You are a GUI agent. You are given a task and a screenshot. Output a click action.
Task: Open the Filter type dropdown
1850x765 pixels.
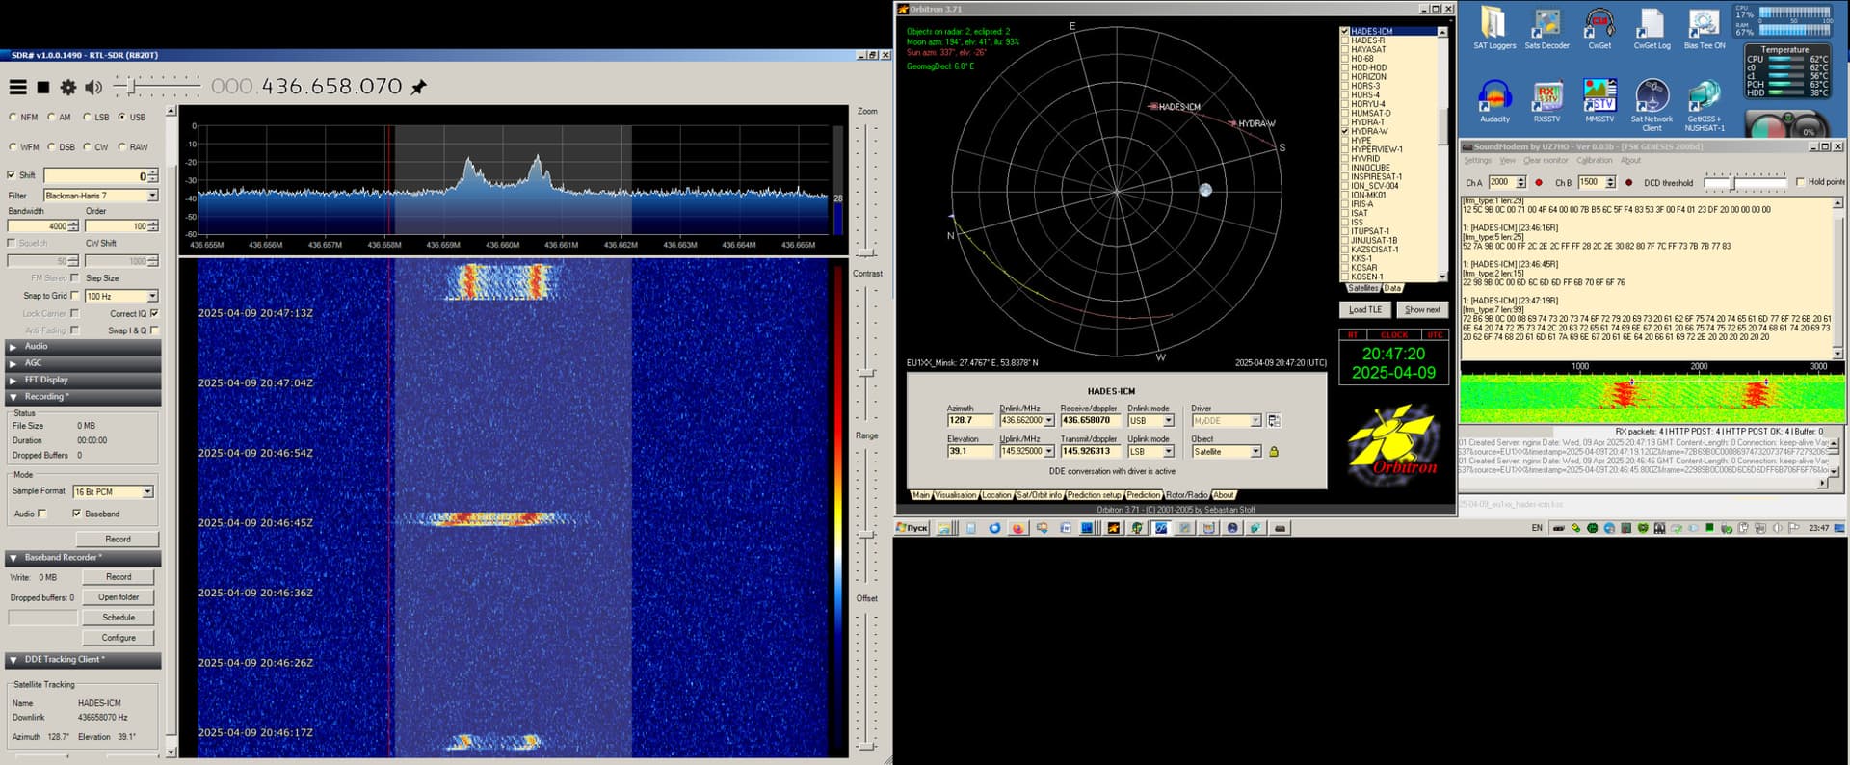[x=152, y=196]
